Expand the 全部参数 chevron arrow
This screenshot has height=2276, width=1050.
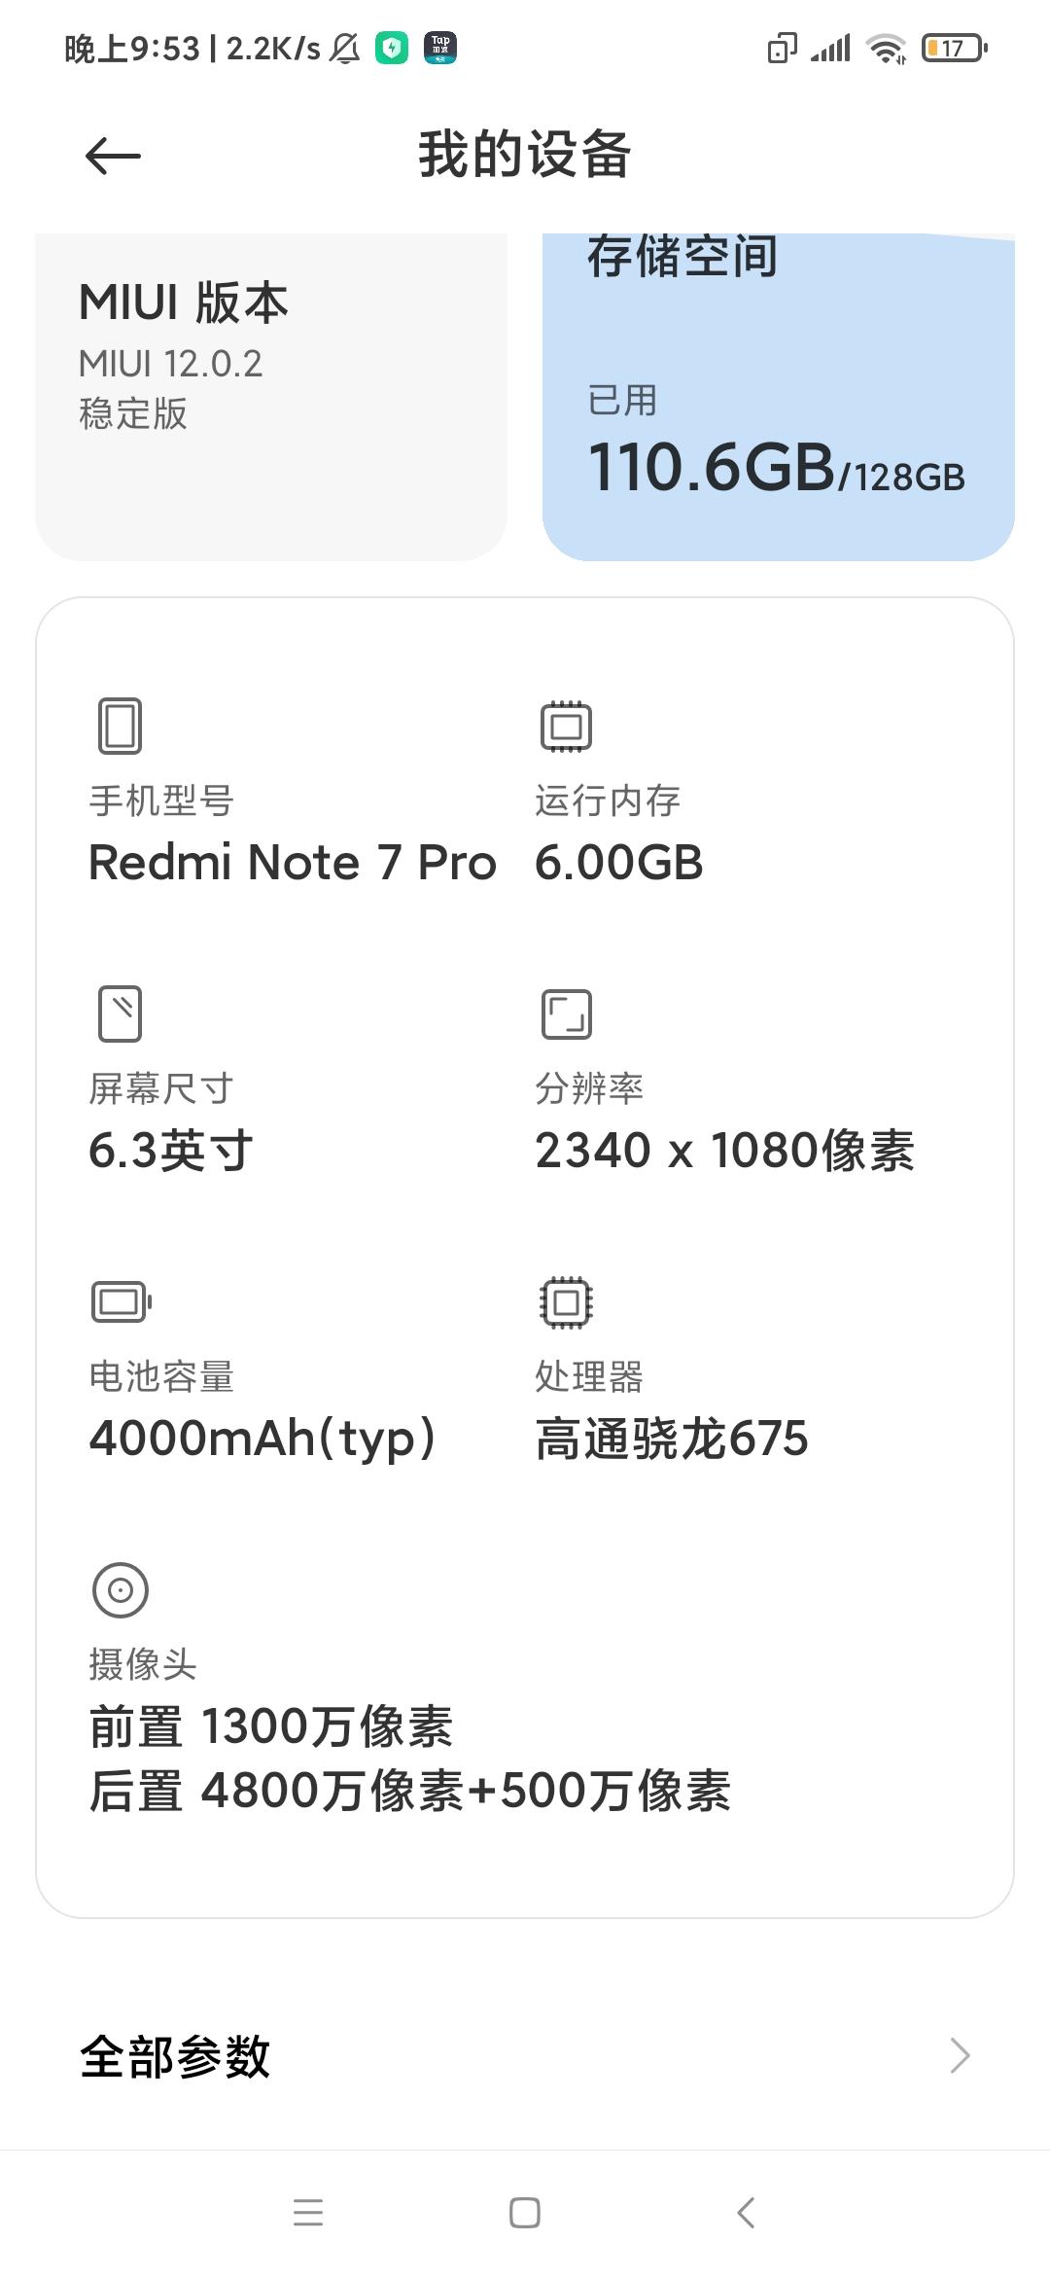960,2055
